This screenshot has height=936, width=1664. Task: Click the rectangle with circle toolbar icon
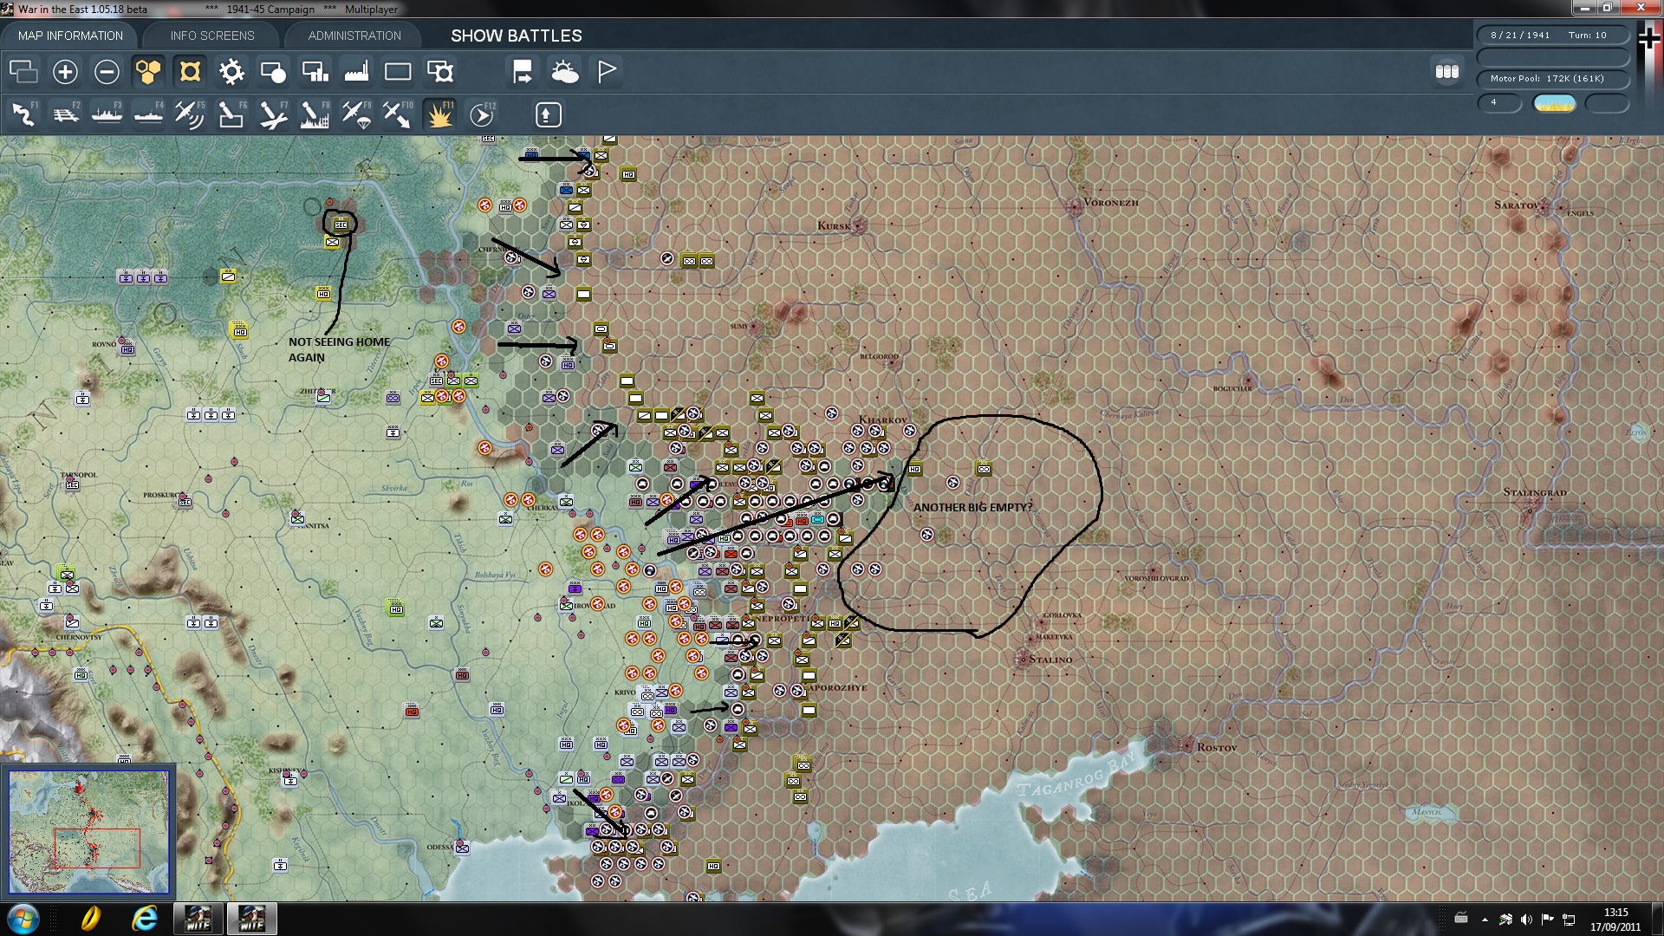tap(273, 71)
